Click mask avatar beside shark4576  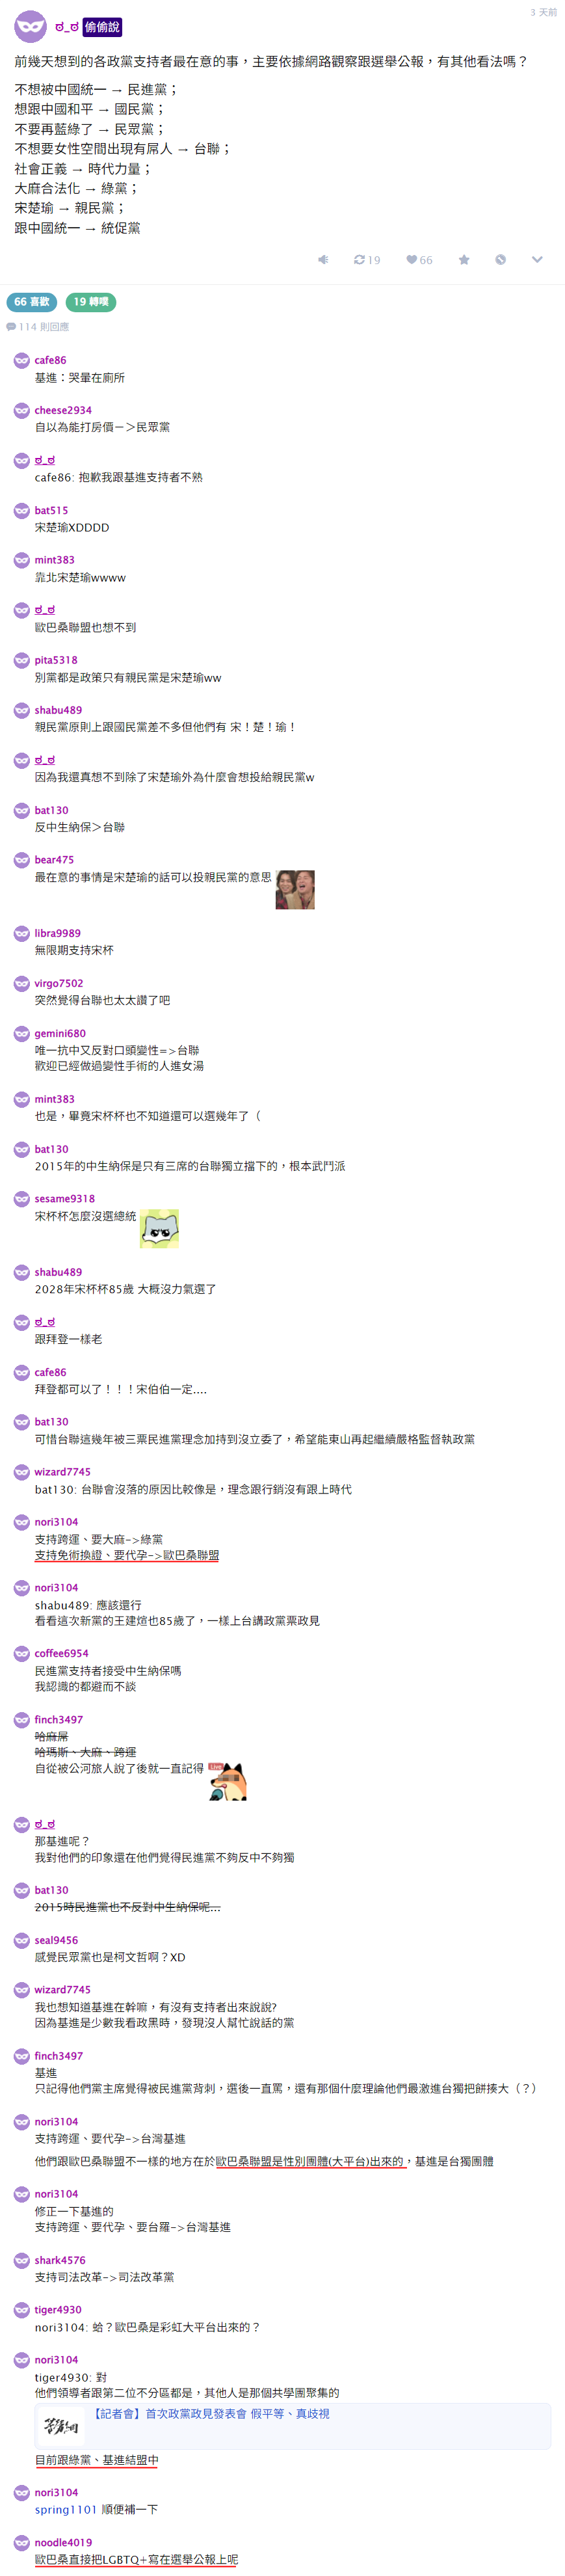pyautogui.click(x=21, y=2260)
